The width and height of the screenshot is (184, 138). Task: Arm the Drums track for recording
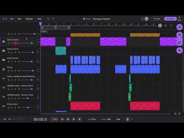pyautogui.click(x=15, y=71)
